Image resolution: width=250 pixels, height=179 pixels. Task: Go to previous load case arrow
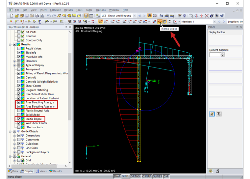point(139,15)
